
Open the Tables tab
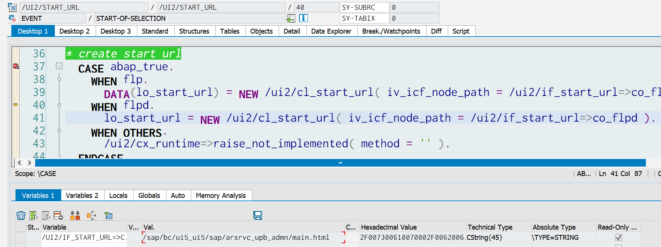coord(230,31)
